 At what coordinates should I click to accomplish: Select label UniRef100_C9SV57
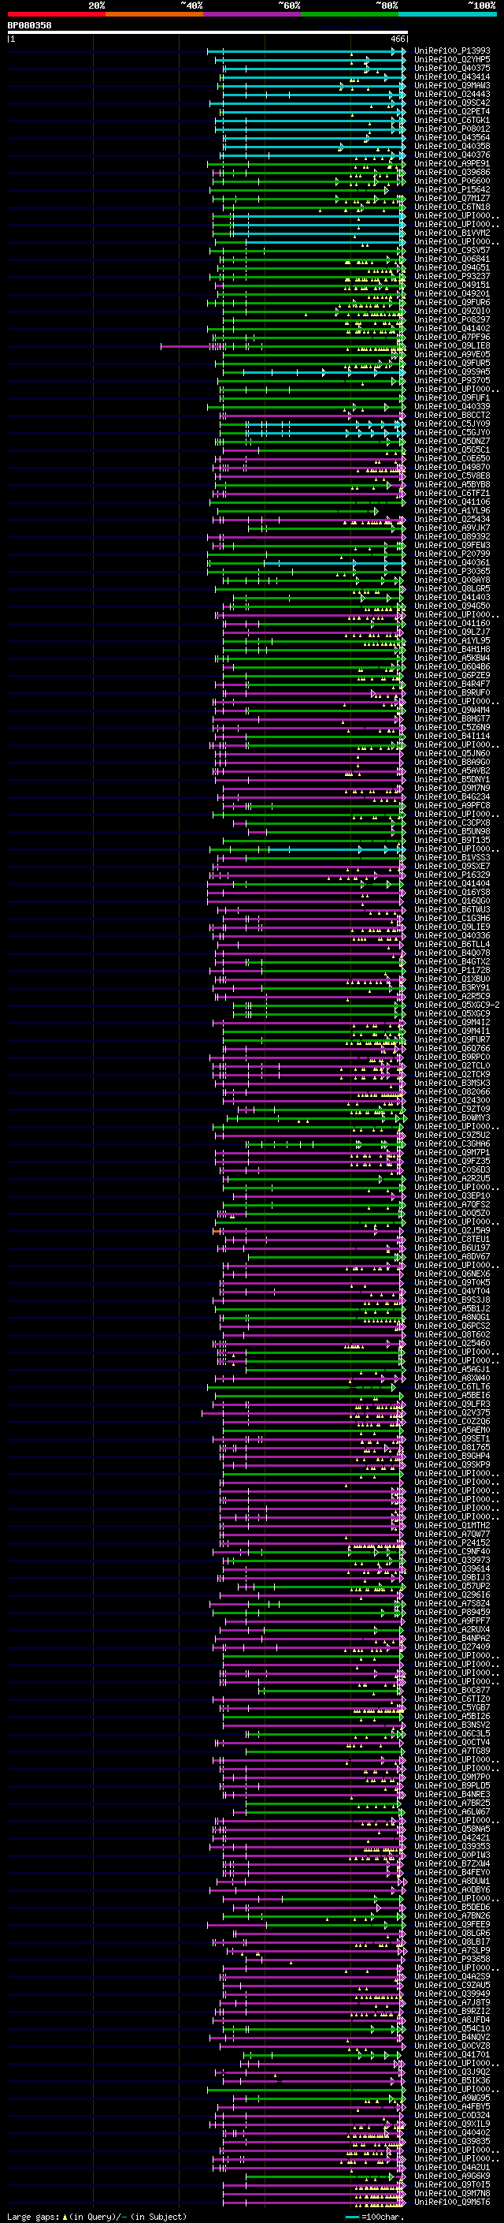point(452,250)
